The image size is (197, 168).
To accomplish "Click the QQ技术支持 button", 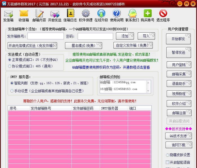I will 178,136.
